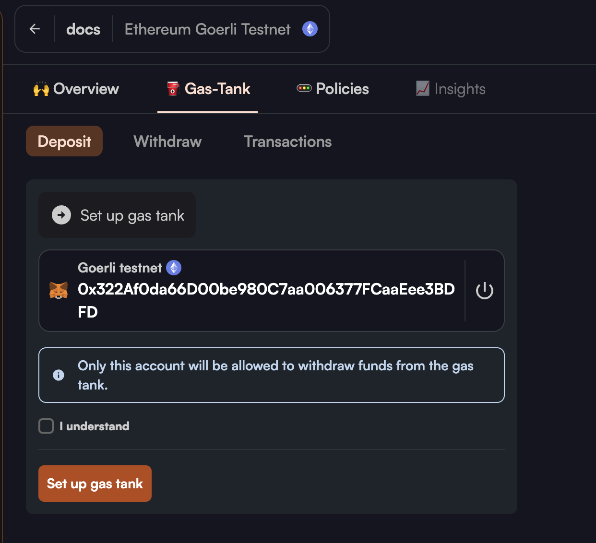The image size is (596, 543).
Task: Disconnect wallet using the power icon
Action: (x=484, y=291)
